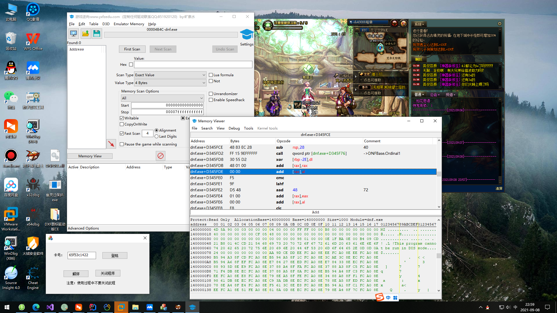Click the save floppy disk icon
557x313 pixels.
[x=97, y=34]
